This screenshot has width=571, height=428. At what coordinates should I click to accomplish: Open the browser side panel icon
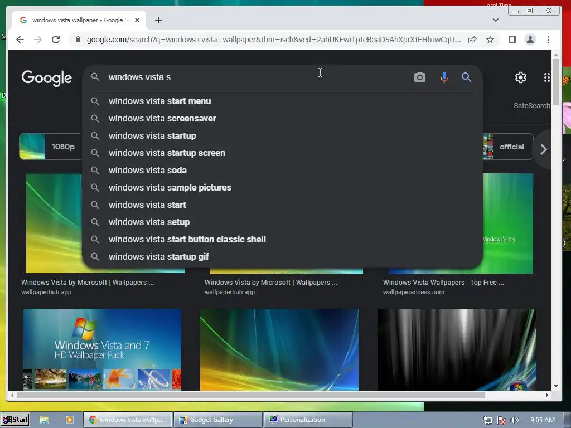[x=512, y=40]
